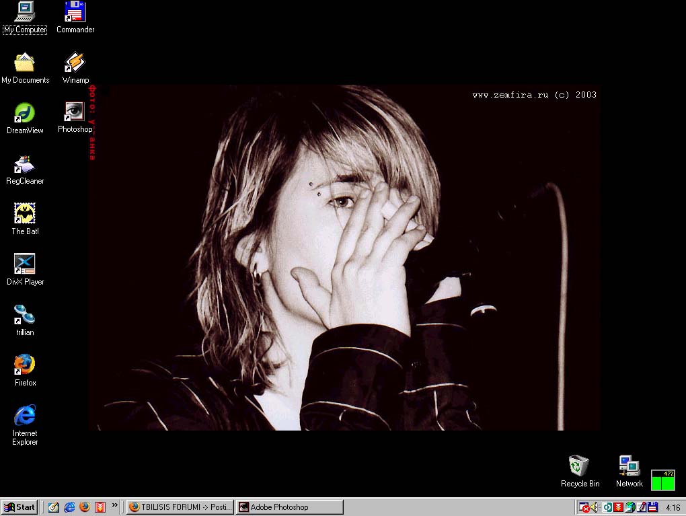The image size is (686, 516).
Task: Expand the Quick Launch overflow chevron
Action: [115, 505]
